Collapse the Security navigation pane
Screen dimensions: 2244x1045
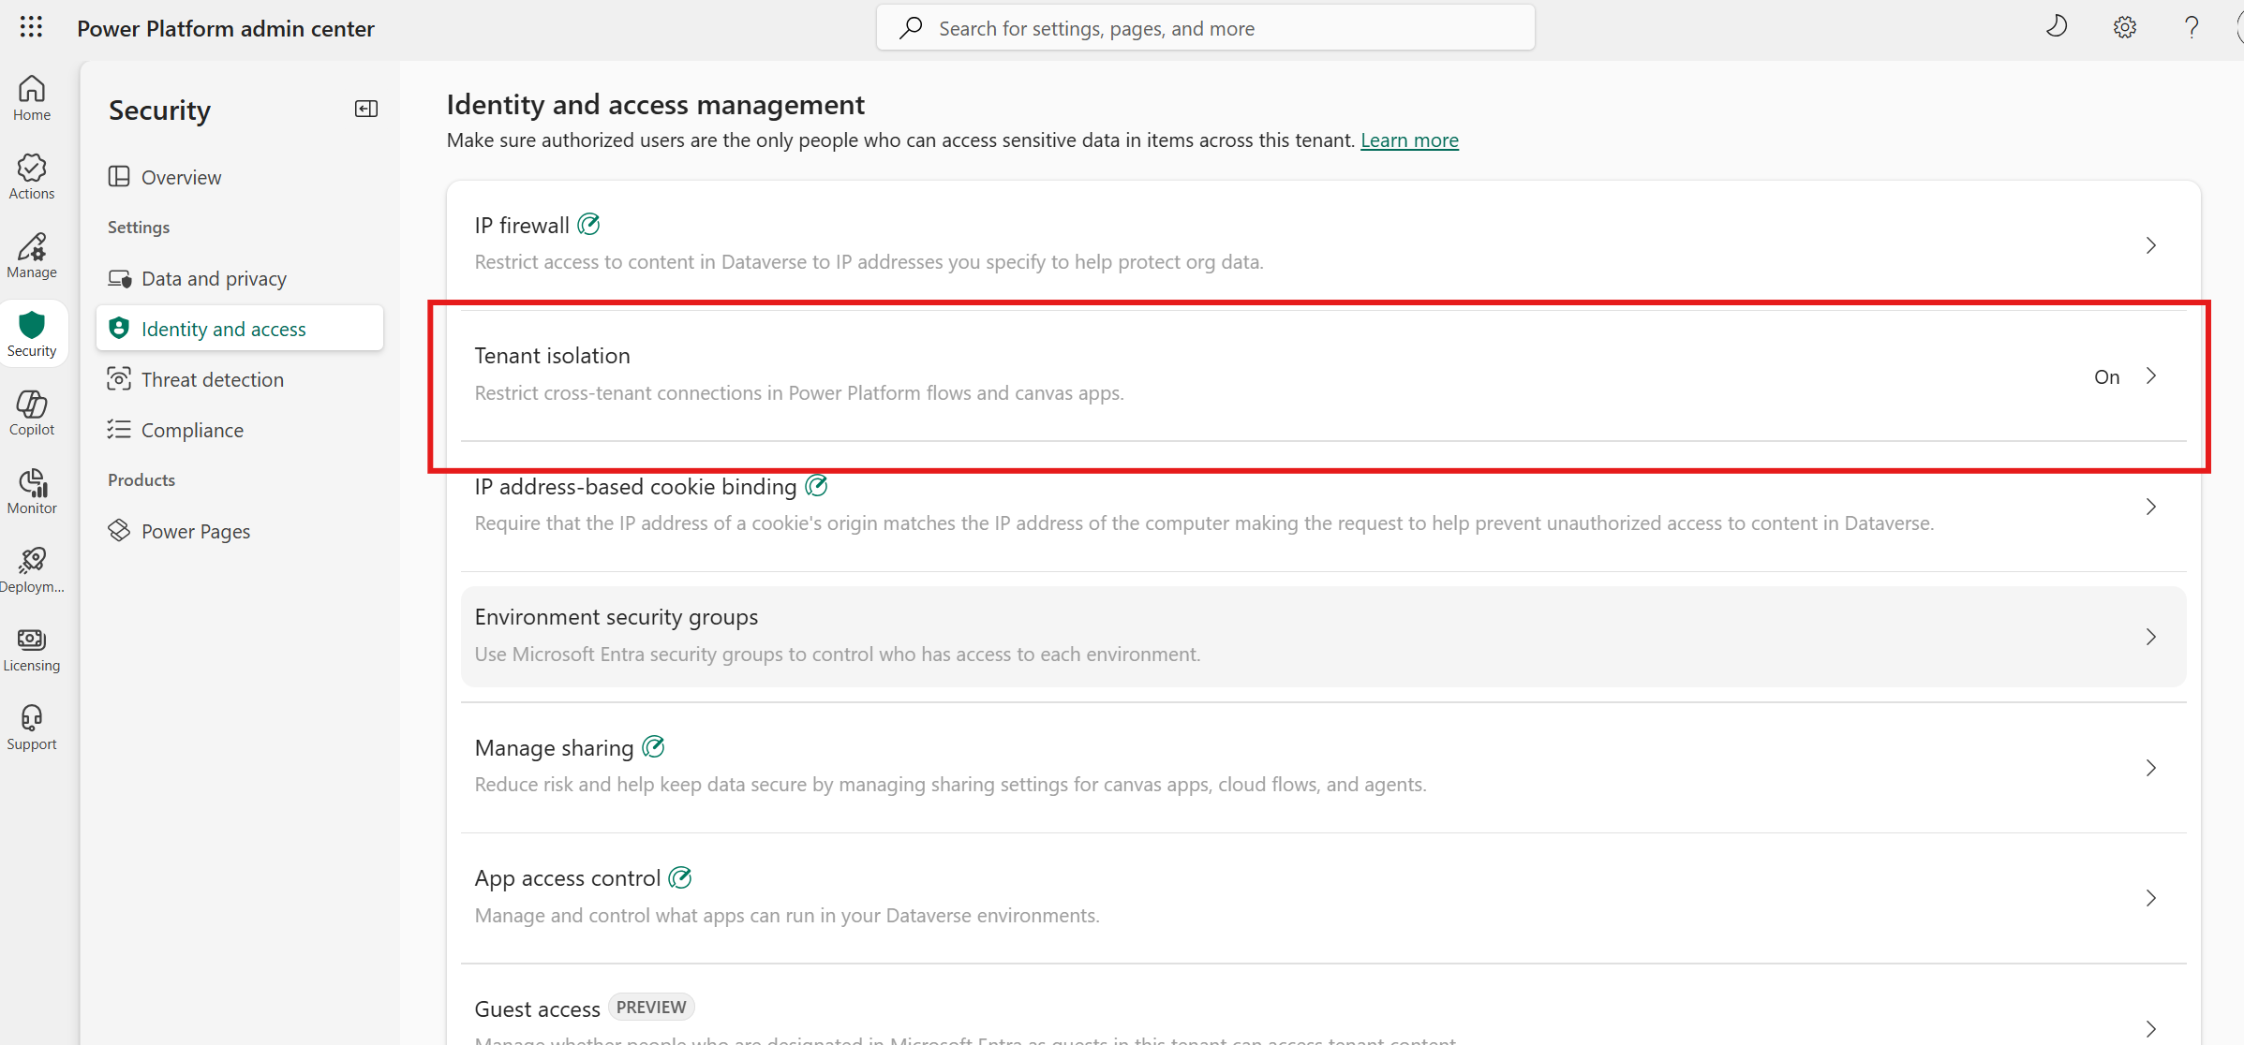[x=365, y=109]
